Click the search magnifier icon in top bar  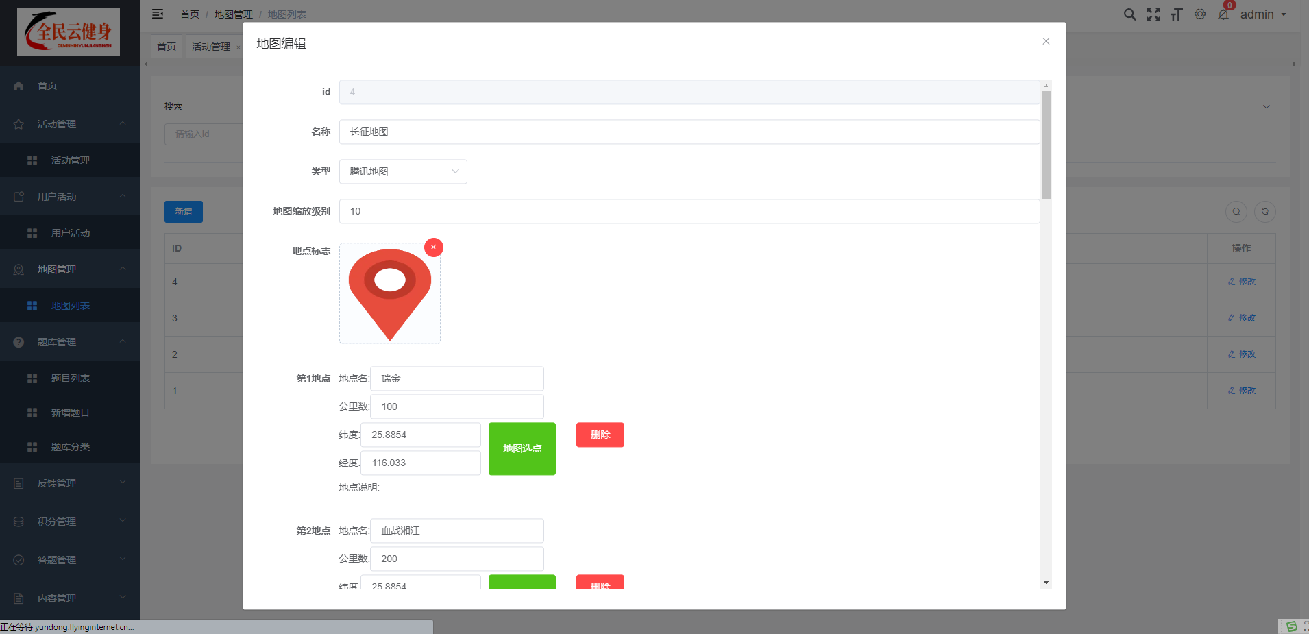[x=1129, y=14]
